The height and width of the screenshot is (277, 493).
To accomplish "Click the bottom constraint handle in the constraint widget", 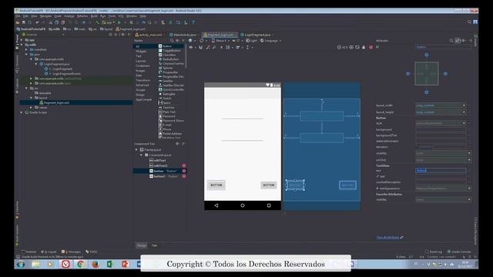I will [427, 92].
